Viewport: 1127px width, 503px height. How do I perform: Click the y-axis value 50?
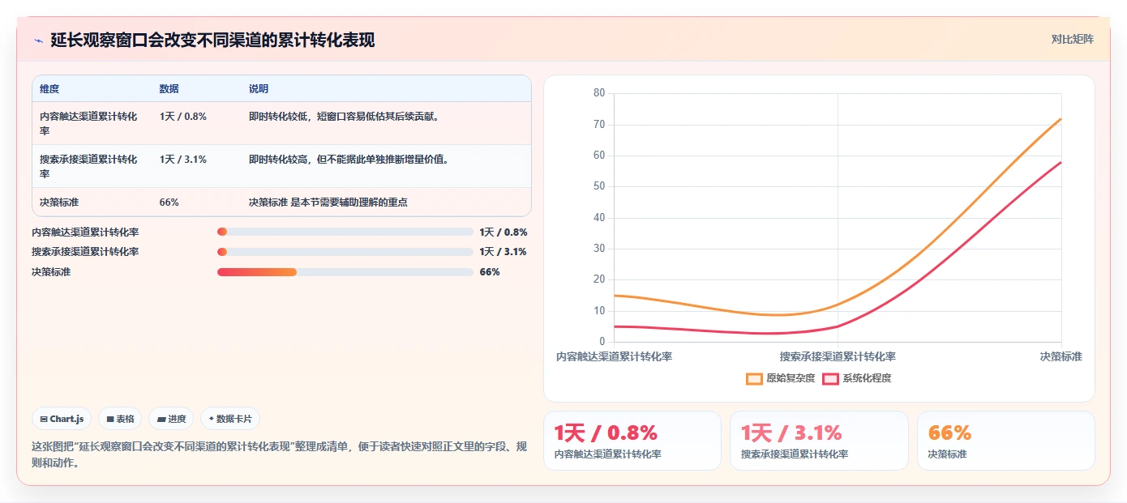[x=599, y=186]
